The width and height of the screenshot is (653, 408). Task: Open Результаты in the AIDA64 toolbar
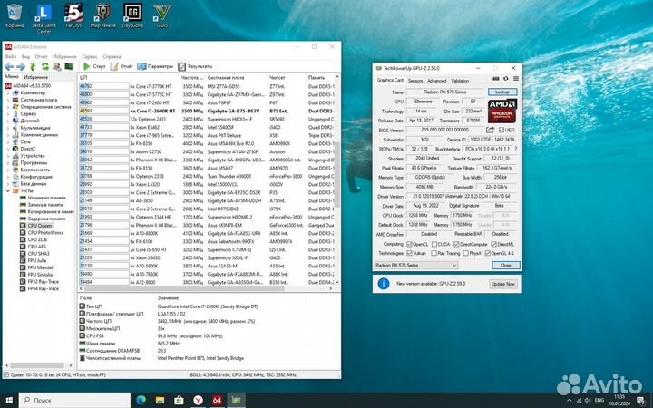[195, 66]
